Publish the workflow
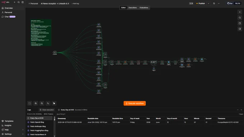The width and height of the screenshot is (244, 137). coord(201,4)
